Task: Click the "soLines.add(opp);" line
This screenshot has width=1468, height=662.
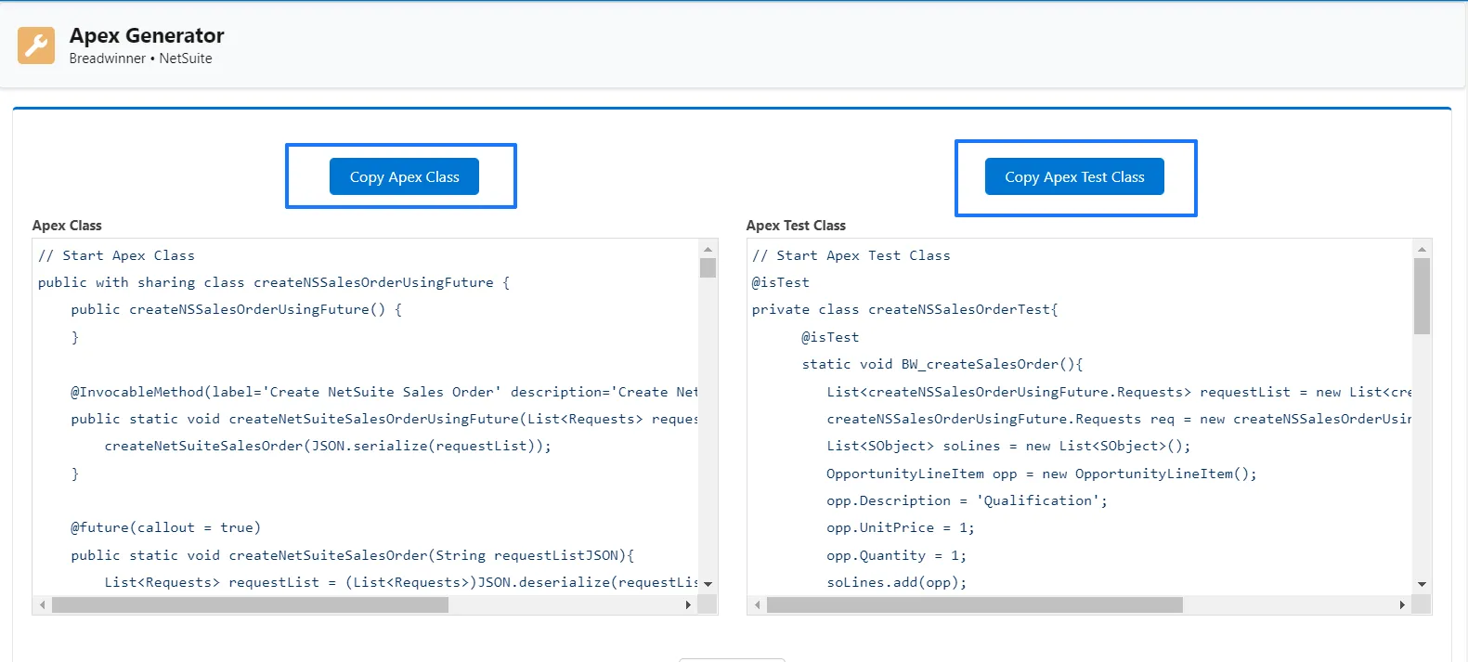Action: tap(897, 582)
